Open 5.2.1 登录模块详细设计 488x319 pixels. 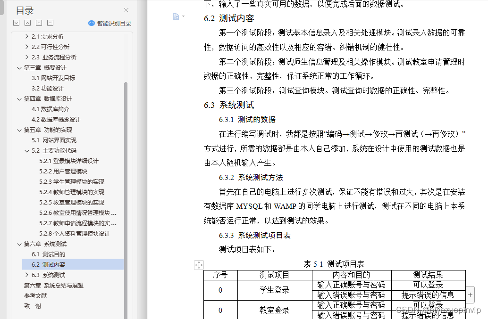point(69,161)
